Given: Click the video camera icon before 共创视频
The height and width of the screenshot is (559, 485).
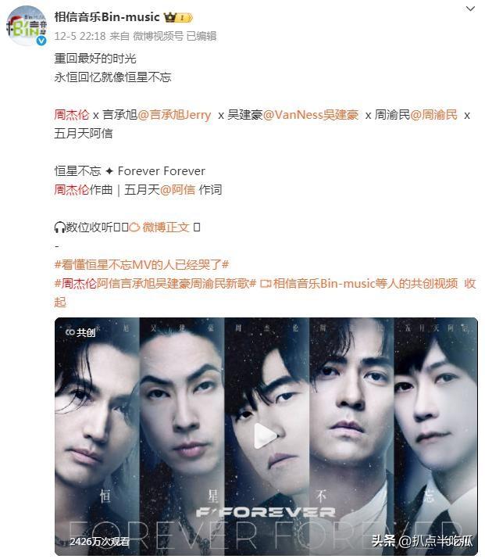Looking at the screenshot, I should click(x=266, y=284).
